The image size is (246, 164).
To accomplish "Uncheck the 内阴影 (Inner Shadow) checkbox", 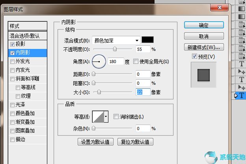I will coord(12,53).
